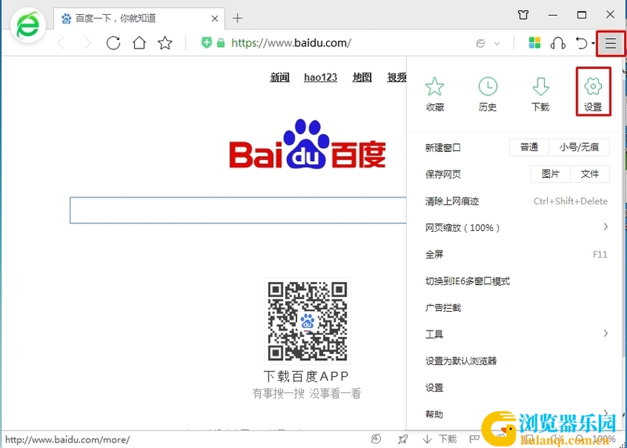
Task: Open the hamburger main menu
Action: point(611,43)
